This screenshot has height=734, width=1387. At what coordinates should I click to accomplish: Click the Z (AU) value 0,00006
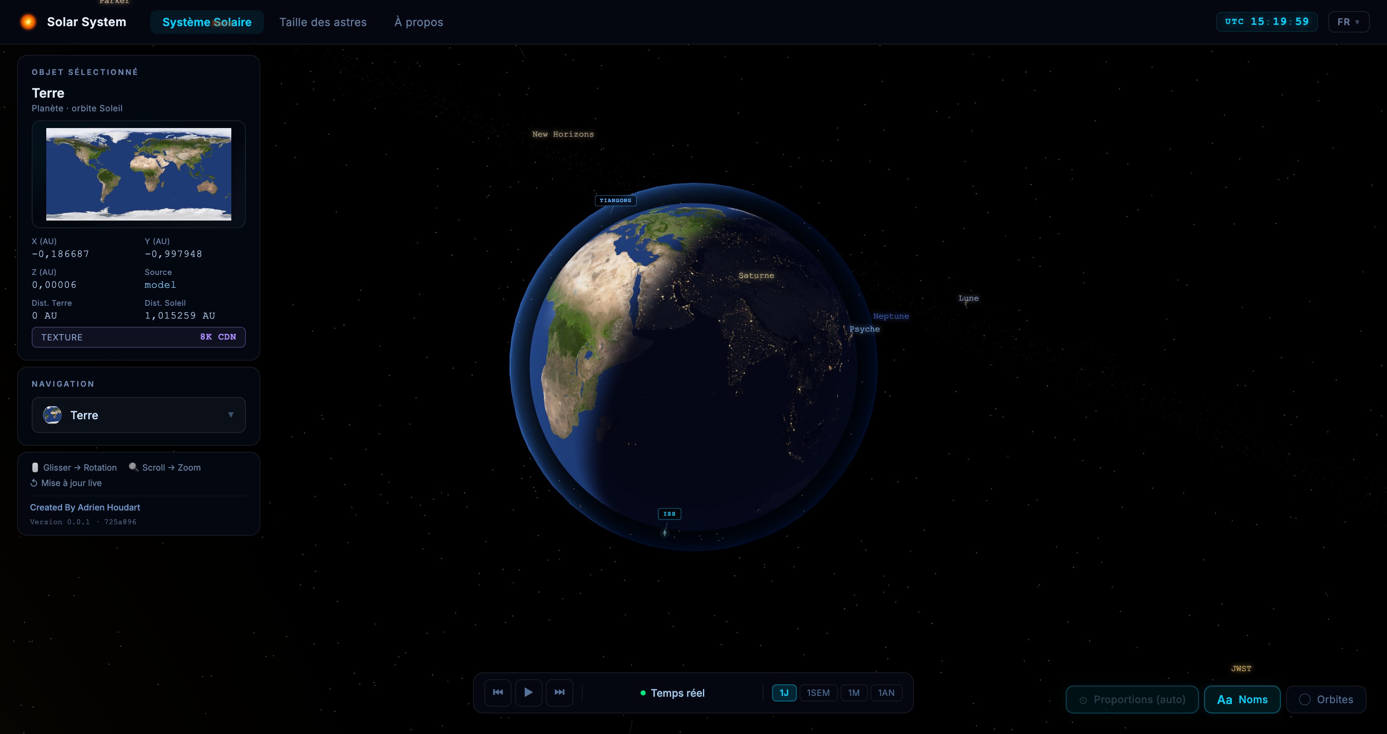(54, 285)
